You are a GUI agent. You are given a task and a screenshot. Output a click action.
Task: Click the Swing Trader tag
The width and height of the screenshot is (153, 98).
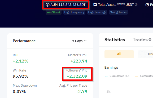tap(119, 12)
